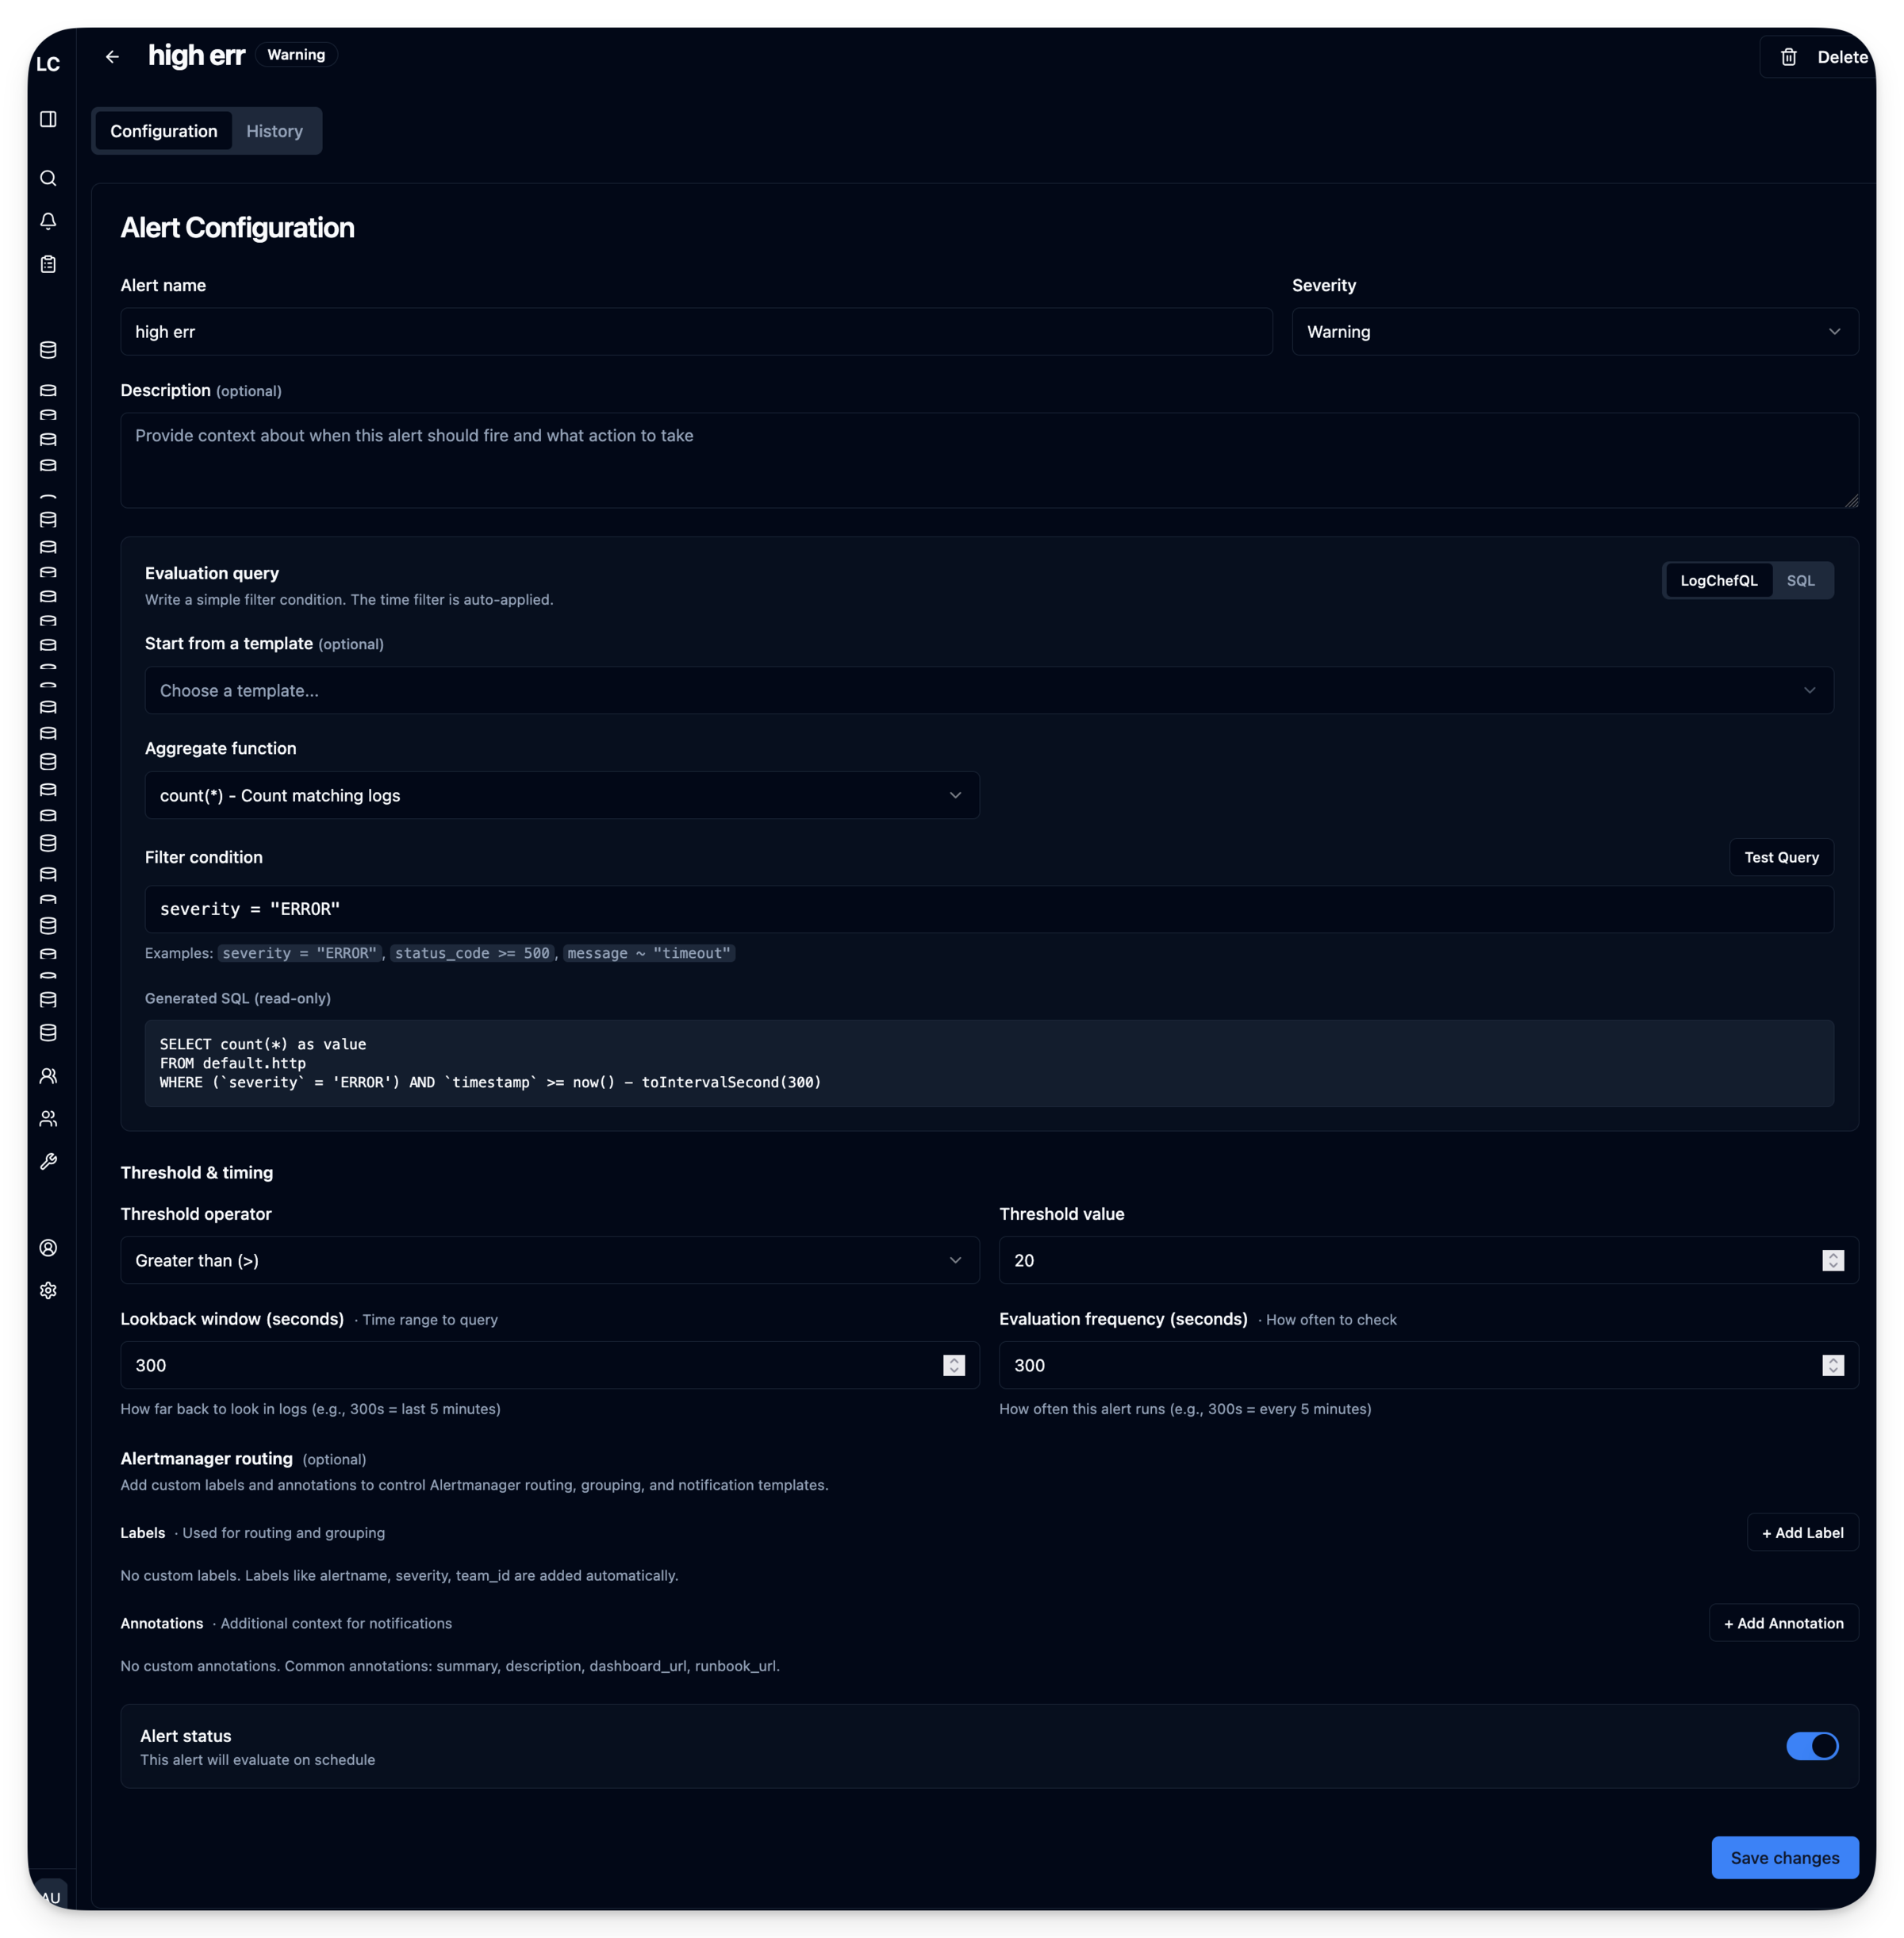Viewport: 1904px width, 1938px height.
Task: Toggle the sidebar collapse icon at top
Action: click(x=48, y=118)
